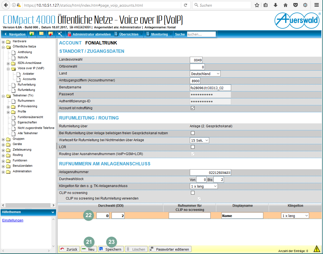The image size is (323, 254).
Task: Expand the IP-Provisioning tree node
Action: (8, 107)
